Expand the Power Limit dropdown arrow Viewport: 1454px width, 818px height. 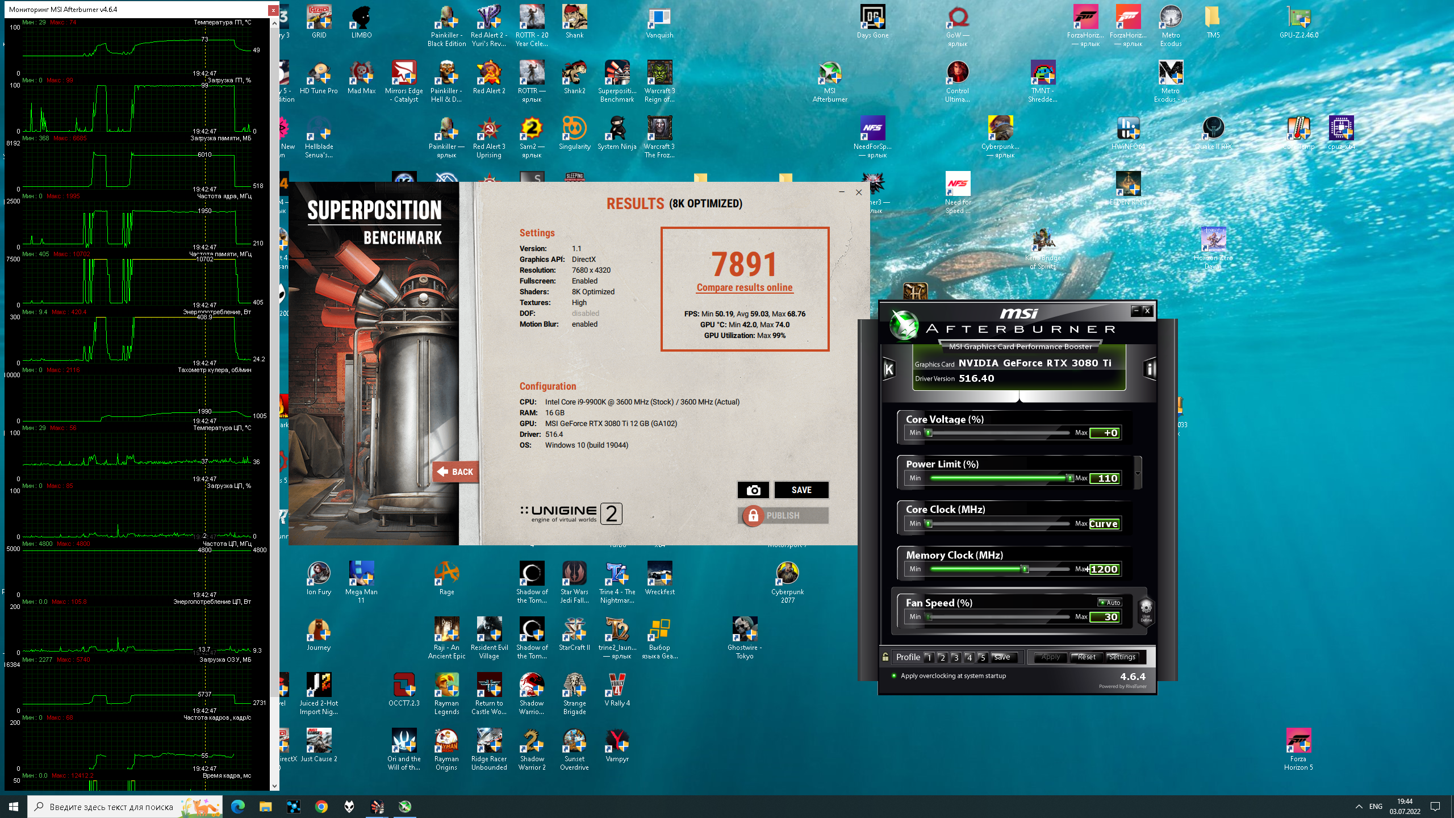[1138, 473]
